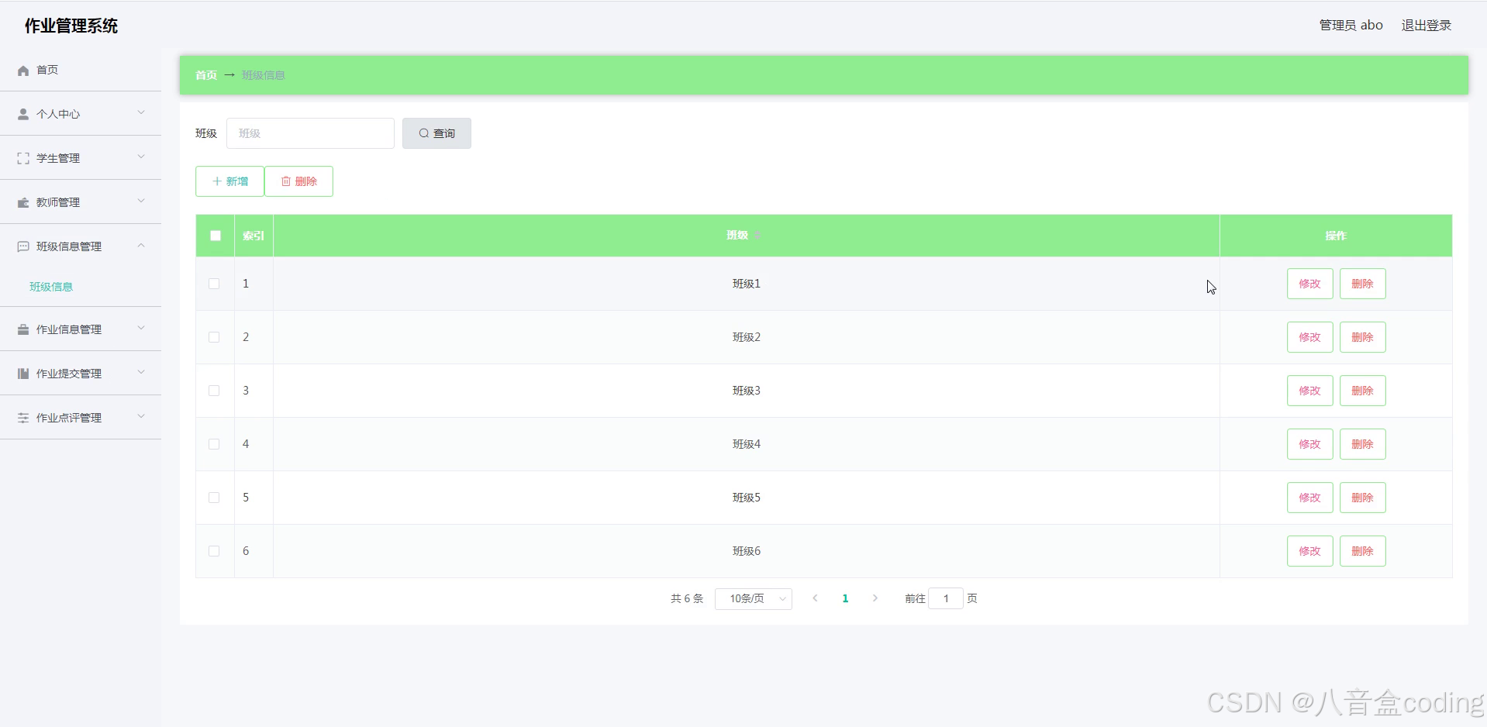
Task: Expand the 作业信息管理 menu chevron
Action: pos(141,329)
